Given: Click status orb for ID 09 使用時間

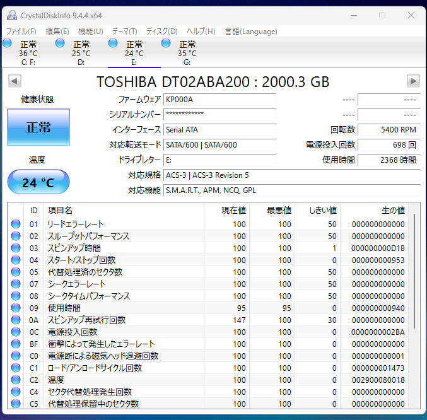Looking at the screenshot, I should tap(16, 308).
